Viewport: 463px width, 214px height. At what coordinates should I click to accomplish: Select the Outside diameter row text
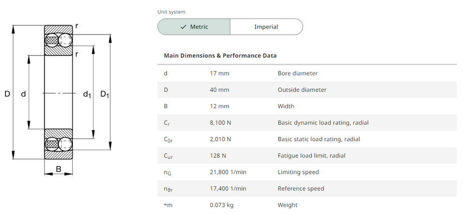pyautogui.click(x=302, y=90)
